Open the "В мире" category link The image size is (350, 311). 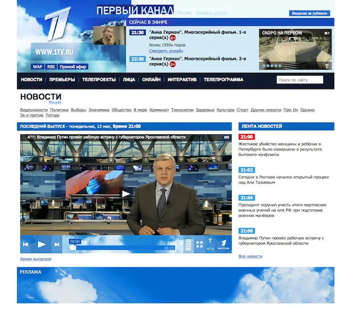pos(140,110)
